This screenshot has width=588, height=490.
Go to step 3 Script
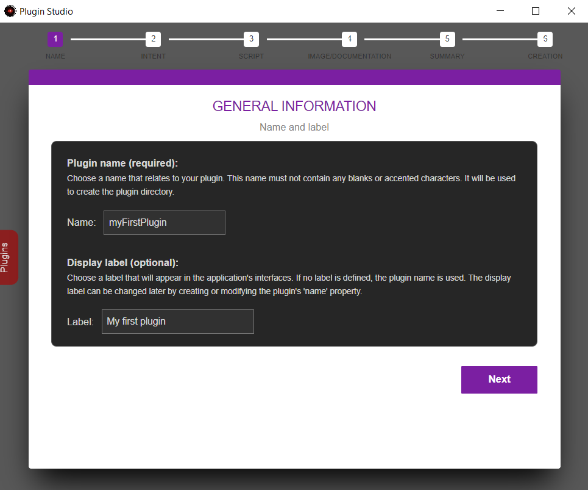tap(251, 39)
